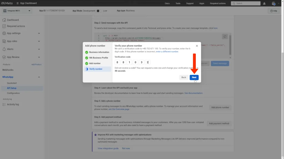Click the Activity log list icon
The image size is (284, 159).
point(4,105)
